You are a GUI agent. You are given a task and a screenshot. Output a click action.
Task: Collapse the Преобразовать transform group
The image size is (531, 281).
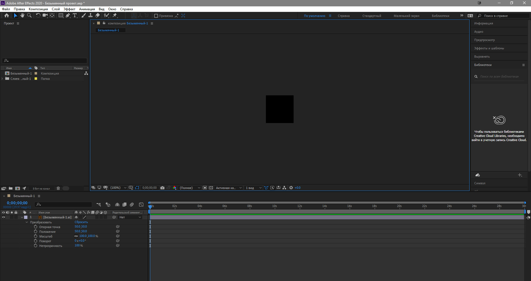tap(27, 222)
